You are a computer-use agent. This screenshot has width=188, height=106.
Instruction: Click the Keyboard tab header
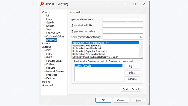pyautogui.click(x=75, y=12)
